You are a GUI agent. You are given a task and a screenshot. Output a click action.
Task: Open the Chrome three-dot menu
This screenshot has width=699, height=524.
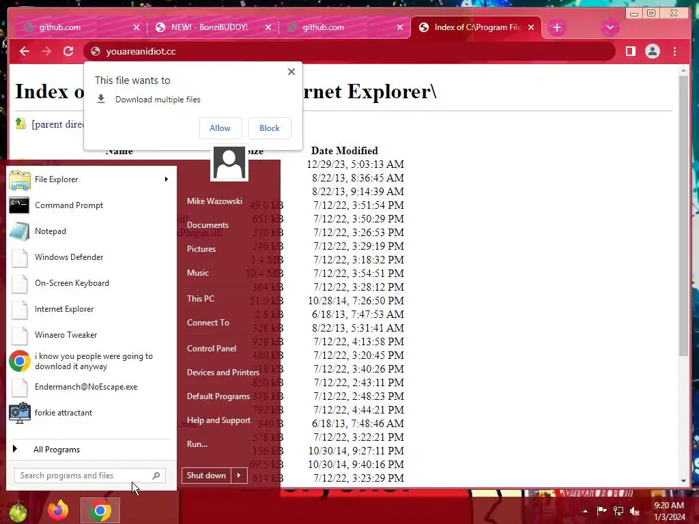click(x=675, y=51)
